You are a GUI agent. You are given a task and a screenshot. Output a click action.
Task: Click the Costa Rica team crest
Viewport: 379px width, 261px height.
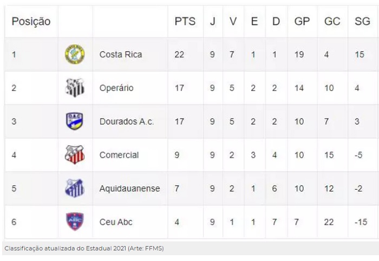75,55
